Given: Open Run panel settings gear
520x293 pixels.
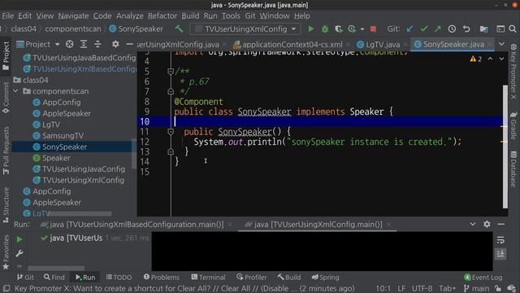Looking at the screenshot, I should click(x=487, y=225).
